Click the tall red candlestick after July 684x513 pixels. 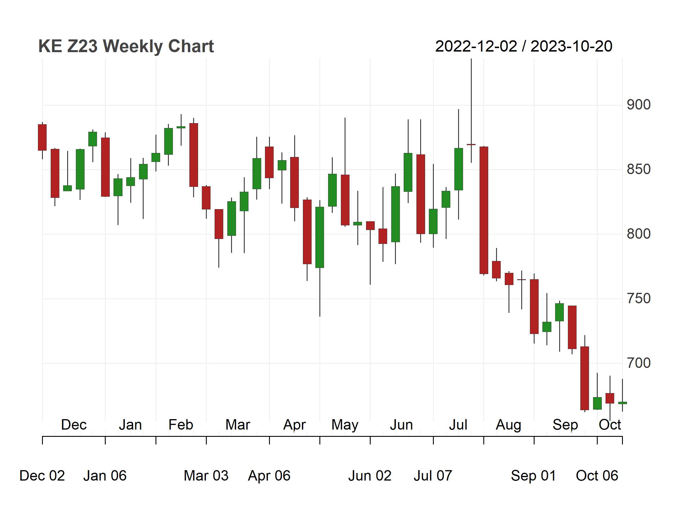[484, 210]
